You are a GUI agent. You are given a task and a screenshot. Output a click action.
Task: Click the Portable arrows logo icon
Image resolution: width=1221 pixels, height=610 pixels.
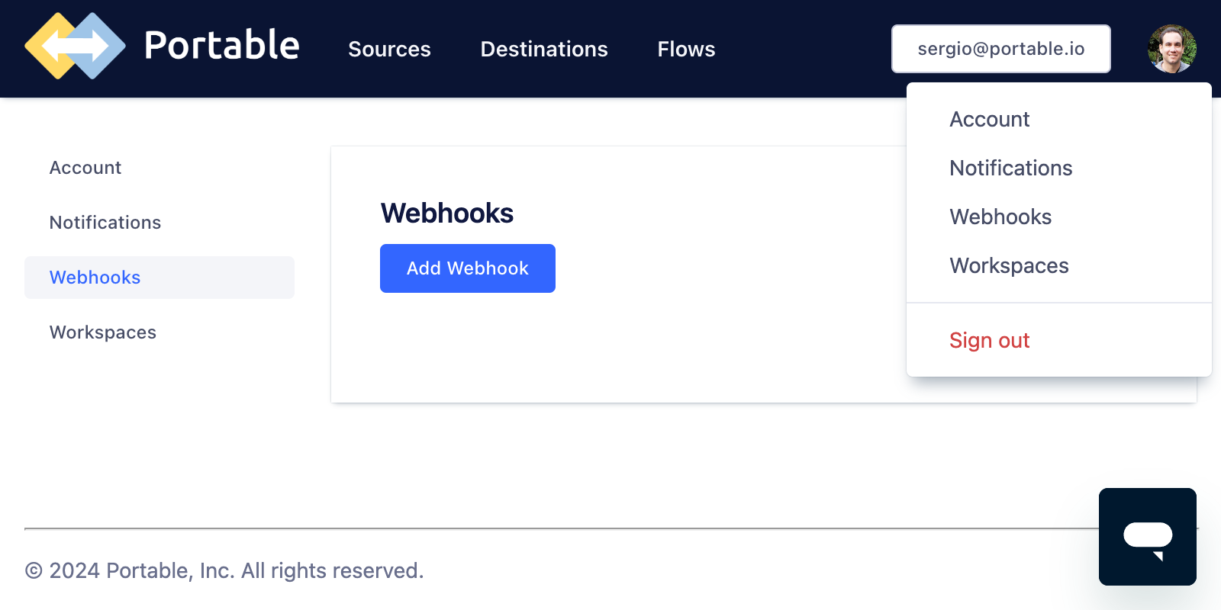pos(75,47)
